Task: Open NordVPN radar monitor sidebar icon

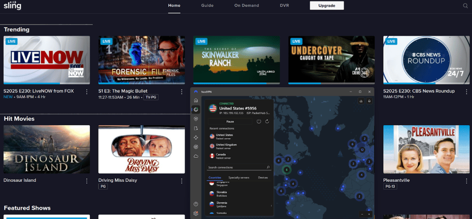Action: pos(196,147)
